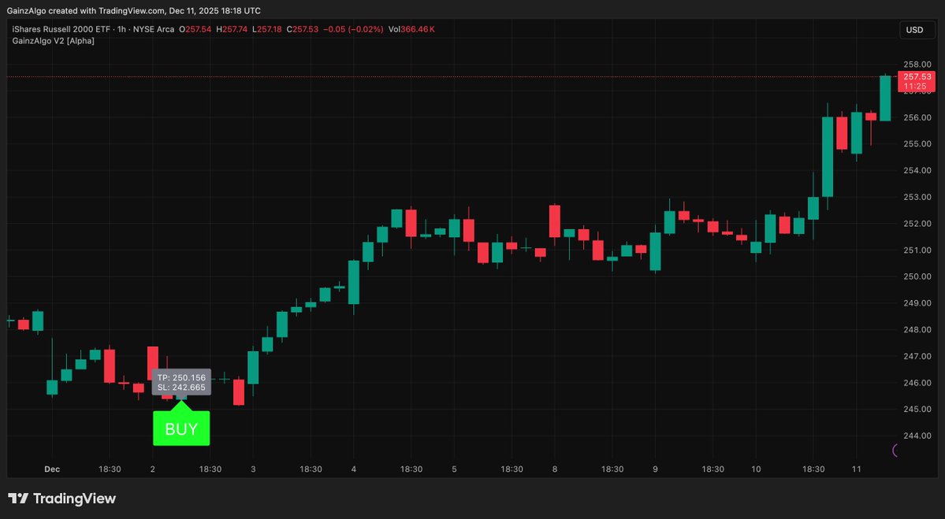This screenshot has height=519, width=945.
Task: Click the 11:25 countdown in the price badge
Action: (x=914, y=86)
